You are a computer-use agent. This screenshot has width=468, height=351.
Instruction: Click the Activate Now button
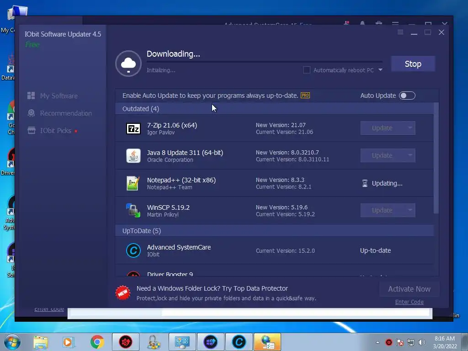(409, 289)
